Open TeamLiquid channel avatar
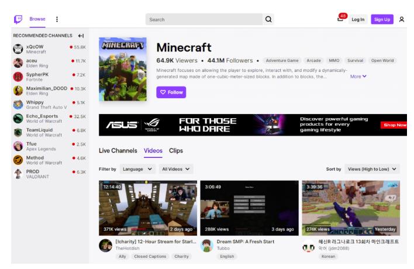Screen dimensions: 414x269 (18, 132)
